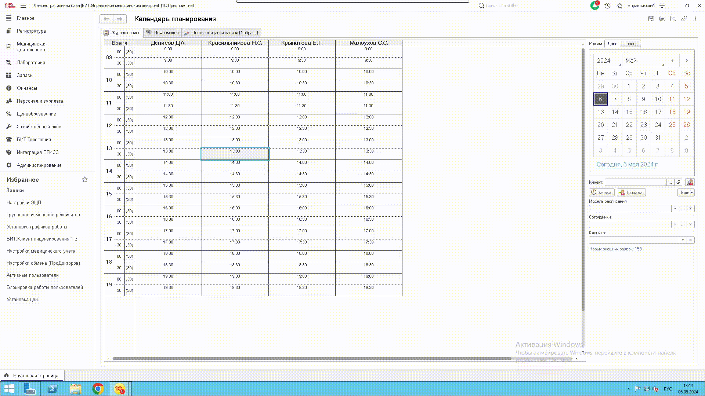The image size is (705, 396).
Task: Expand the Модель расписания dropdown
Action: 675,209
